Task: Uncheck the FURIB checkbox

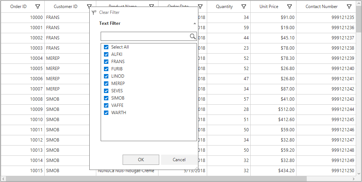Action: [106, 69]
